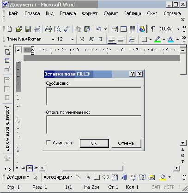Screen dimensions: 188x193
Task: Create a new blank document icon
Action: point(10,29)
